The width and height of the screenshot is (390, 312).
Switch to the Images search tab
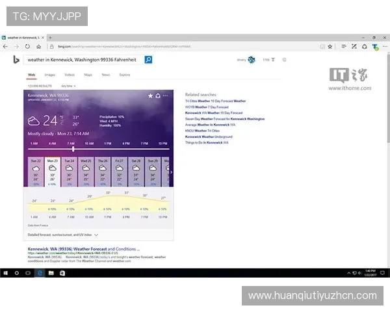[49, 75]
